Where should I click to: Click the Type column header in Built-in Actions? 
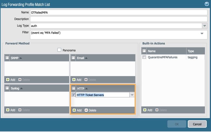pyautogui.click(x=196, y=51)
